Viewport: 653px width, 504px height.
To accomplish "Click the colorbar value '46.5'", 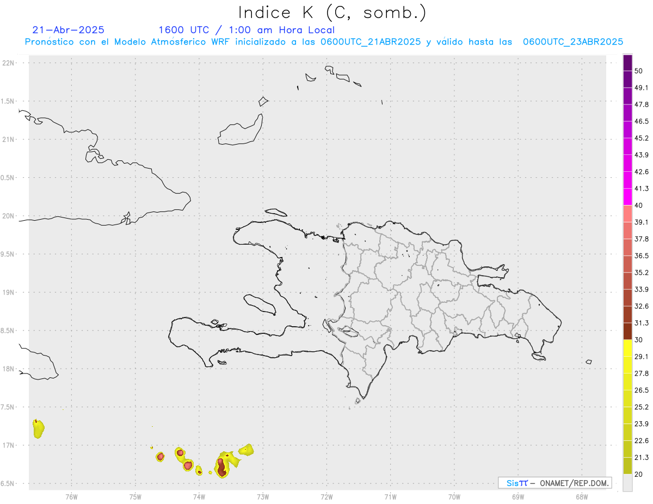I will [642, 121].
